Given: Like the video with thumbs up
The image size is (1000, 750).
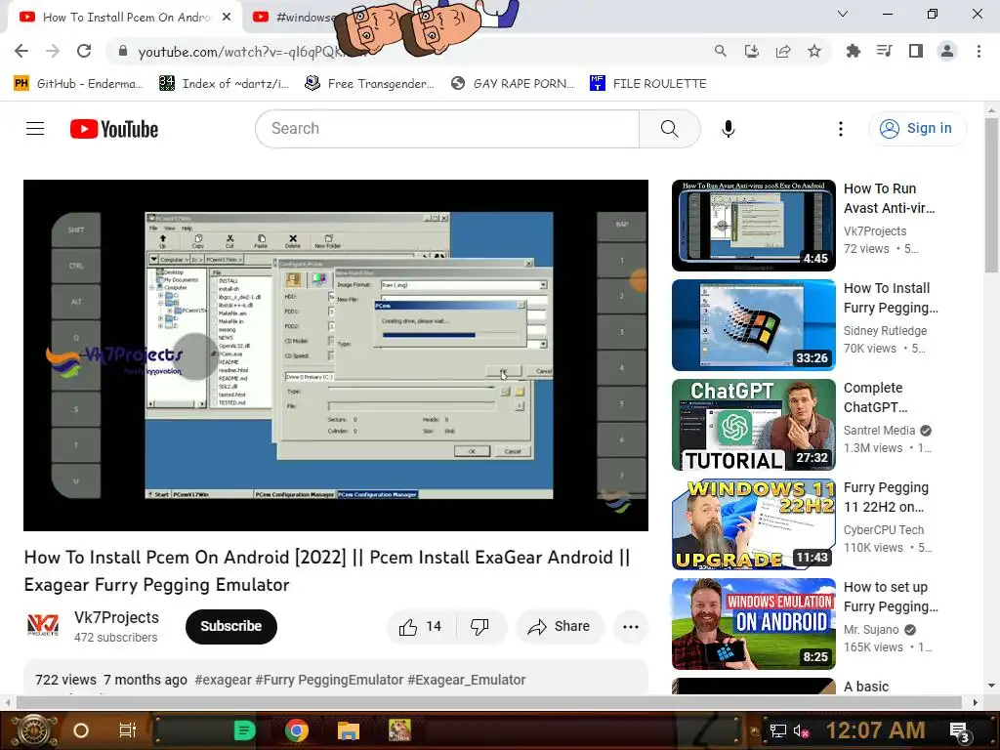Looking at the screenshot, I should point(421,627).
